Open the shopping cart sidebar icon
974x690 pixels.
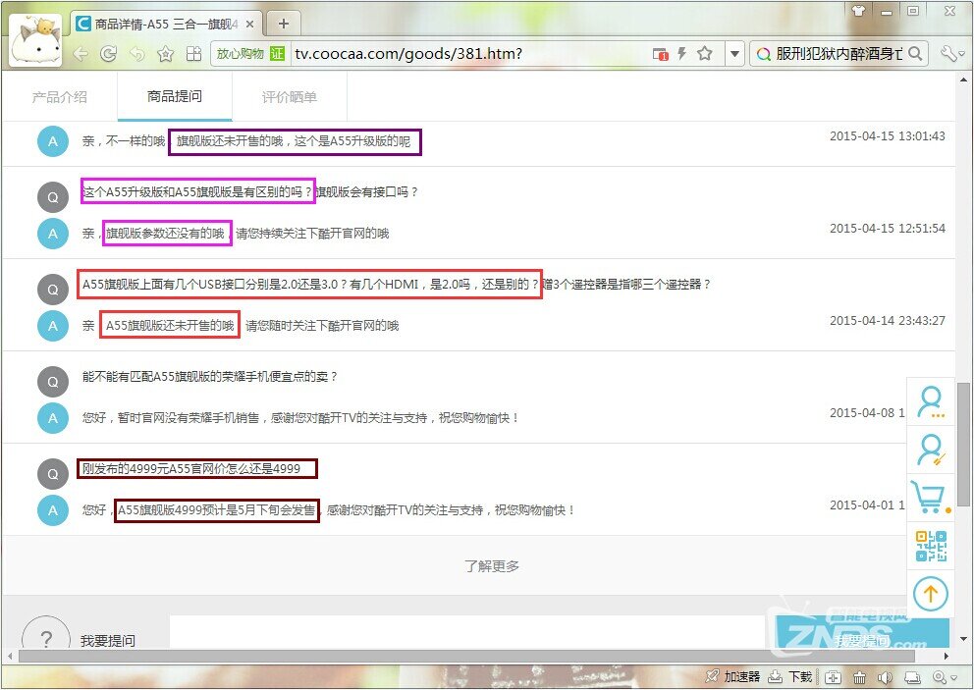pos(931,497)
